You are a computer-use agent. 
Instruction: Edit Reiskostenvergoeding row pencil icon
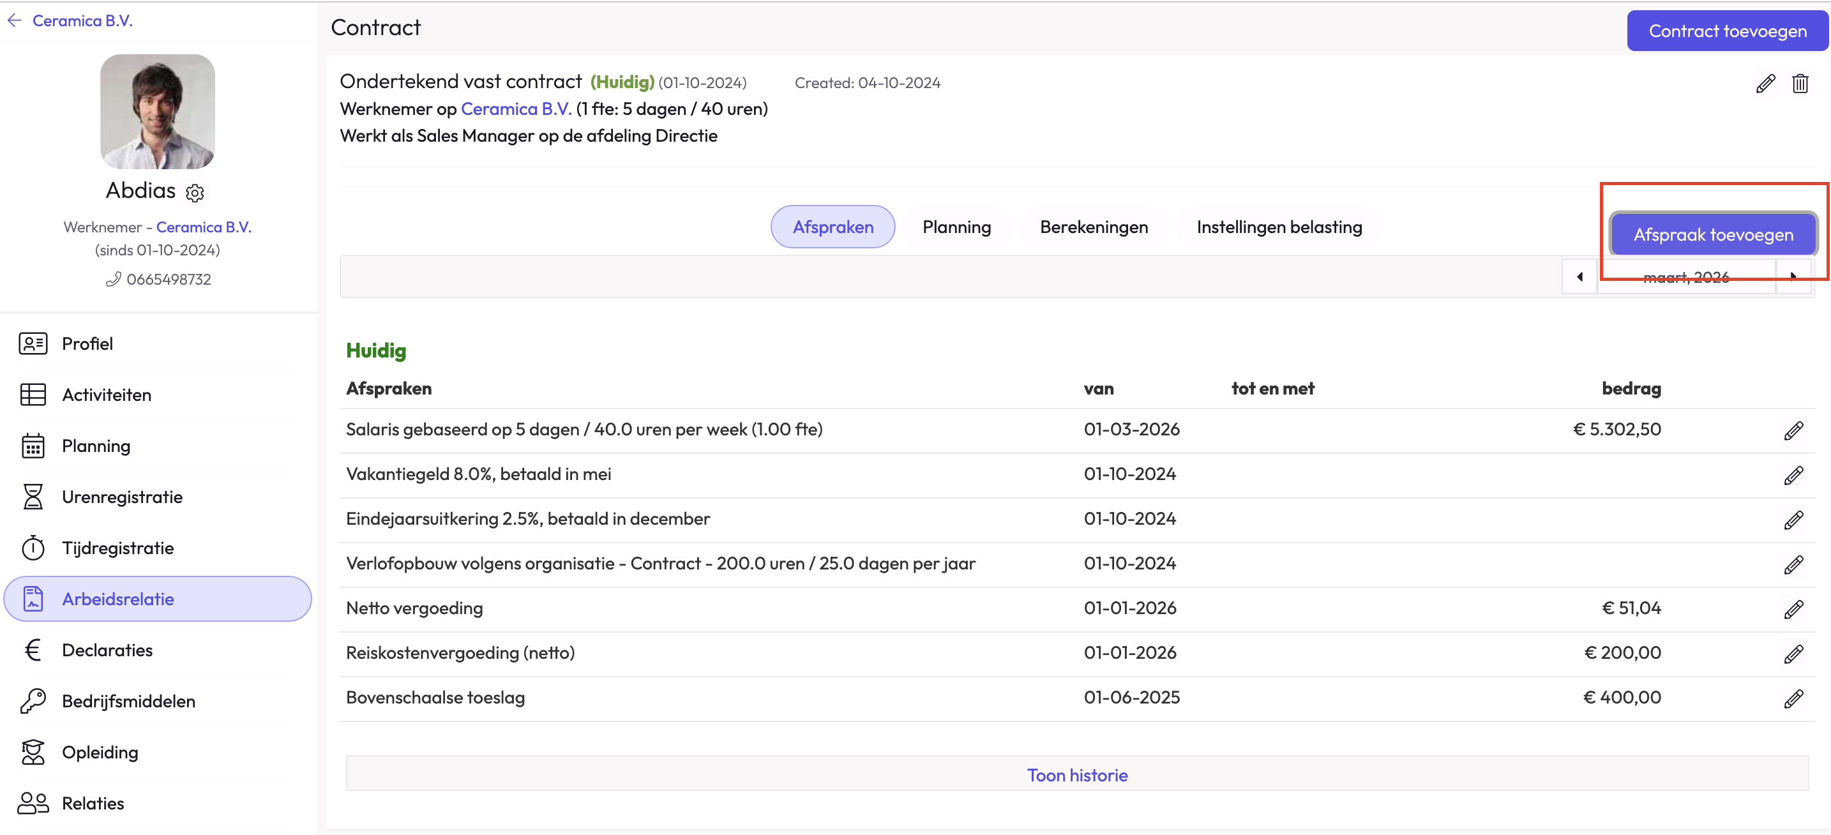click(1793, 654)
